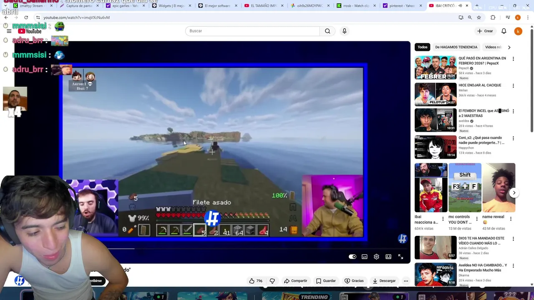Bookmark this page with the star

click(479, 17)
